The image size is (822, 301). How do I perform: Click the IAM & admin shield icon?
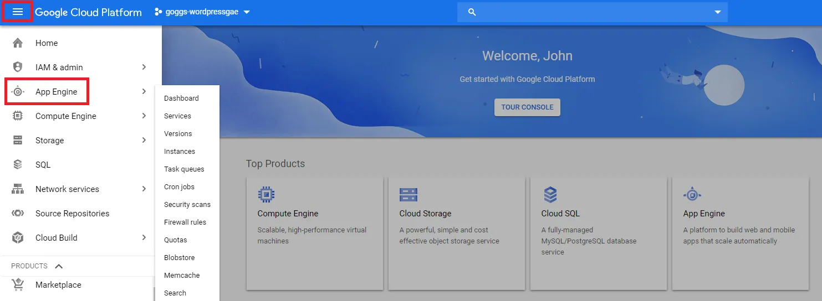coord(18,68)
